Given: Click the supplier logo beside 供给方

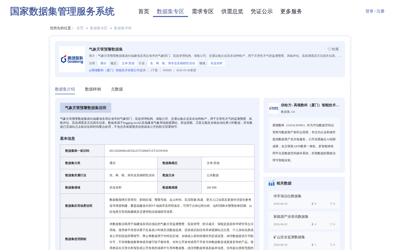Looking at the screenshot, I should 273,108.
